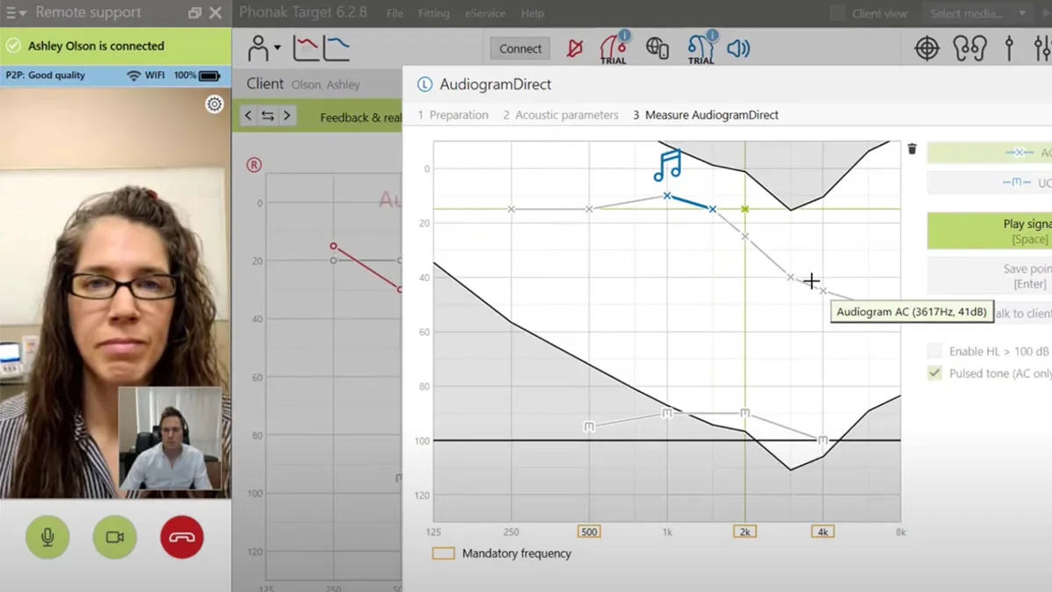Delete the audiogram with the trash icon
Image resolution: width=1052 pixels, height=592 pixels.
click(912, 149)
